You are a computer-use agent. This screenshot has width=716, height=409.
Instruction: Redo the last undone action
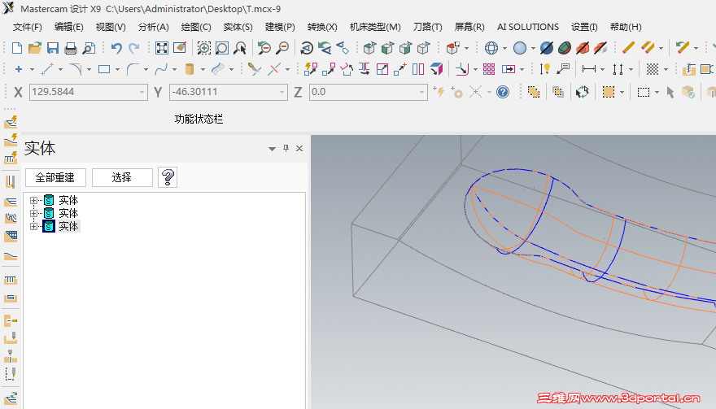coord(133,48)
